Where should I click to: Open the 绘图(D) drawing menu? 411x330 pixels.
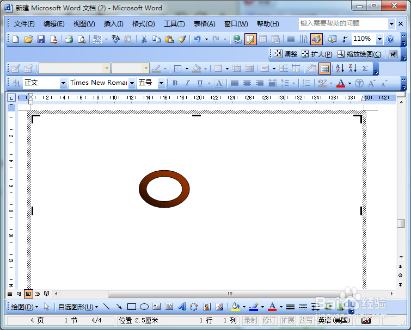click(x=24, y=307)
